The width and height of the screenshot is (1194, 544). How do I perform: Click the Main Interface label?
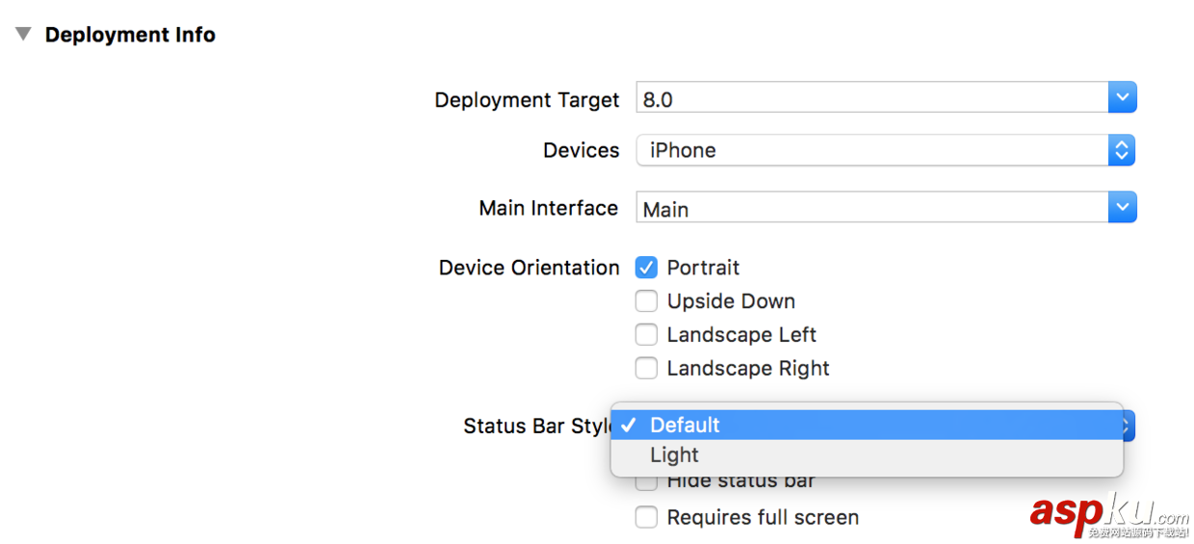pyautogui.click(x=548, y=208)
